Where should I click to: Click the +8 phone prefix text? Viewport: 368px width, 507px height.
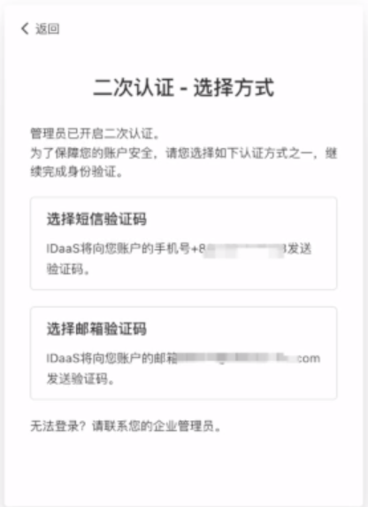pos(198,249)
